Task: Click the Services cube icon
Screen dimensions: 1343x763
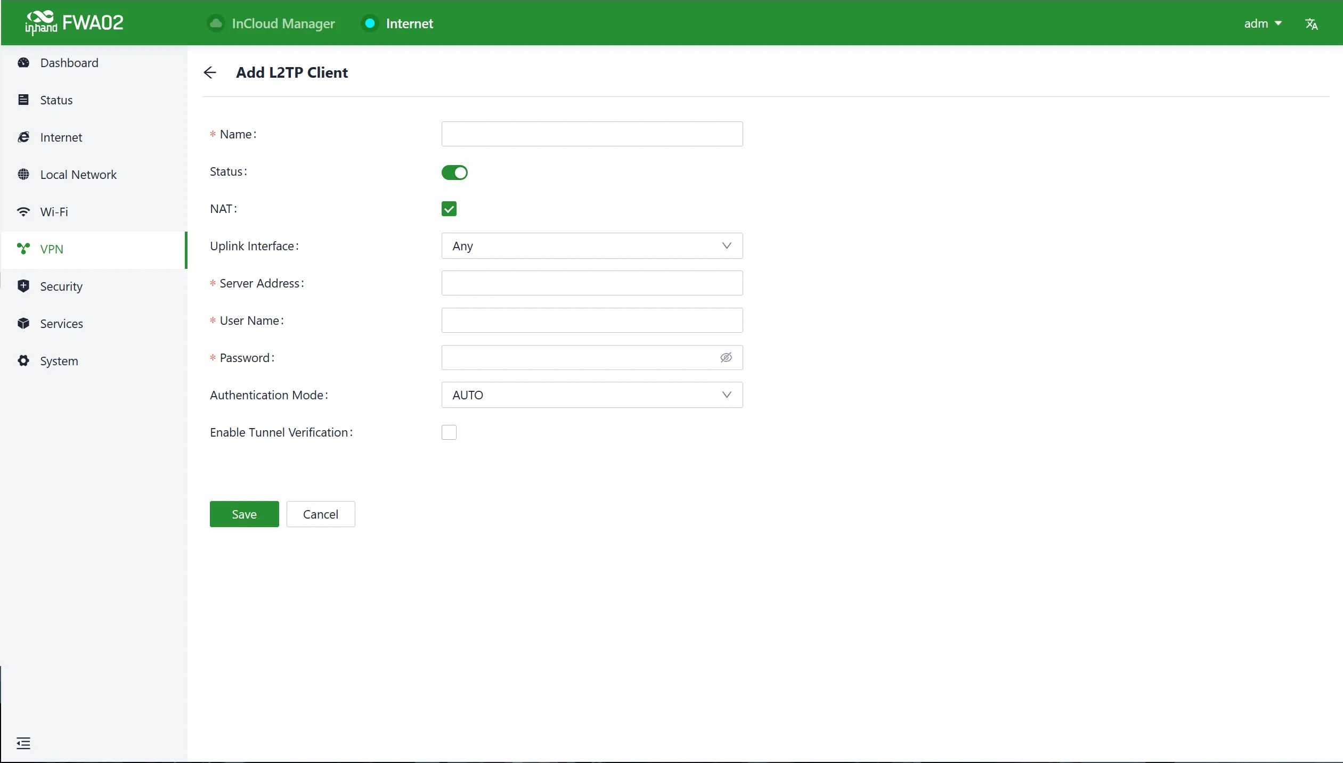Action: [x=23, y=324]
